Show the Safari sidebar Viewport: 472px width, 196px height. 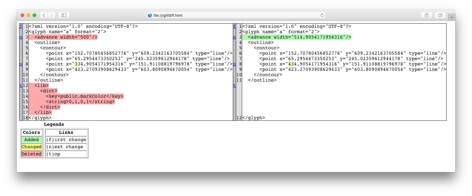tap(64, 15)
